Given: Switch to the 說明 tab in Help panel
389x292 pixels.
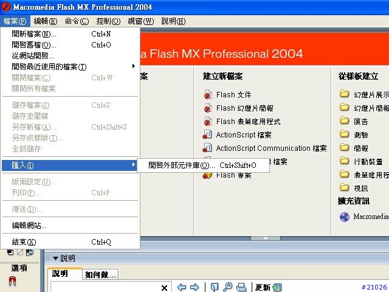Looking at the screenshot, I should (x=65, y=274).
